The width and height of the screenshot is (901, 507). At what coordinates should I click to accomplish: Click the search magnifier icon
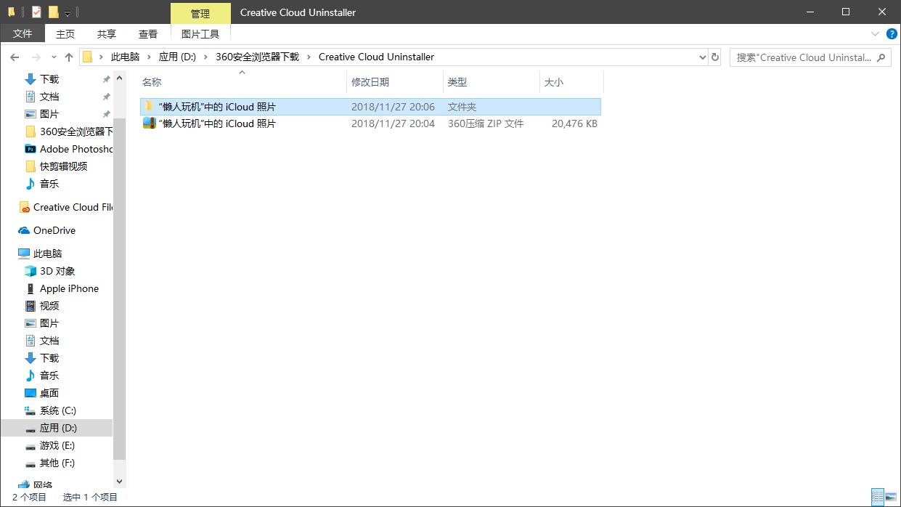881,57
